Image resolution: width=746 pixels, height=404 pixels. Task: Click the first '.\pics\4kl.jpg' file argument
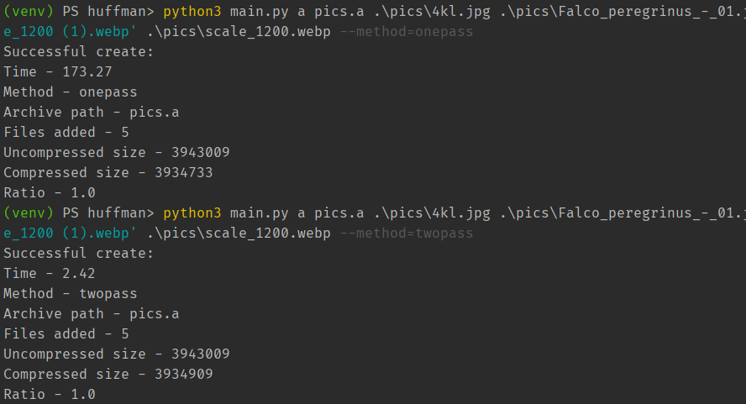click(x=432, y=12)
